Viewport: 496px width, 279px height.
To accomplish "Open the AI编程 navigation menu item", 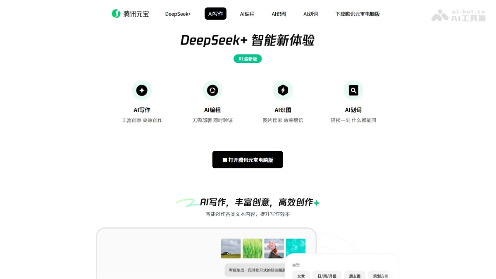I will (247, 14).
